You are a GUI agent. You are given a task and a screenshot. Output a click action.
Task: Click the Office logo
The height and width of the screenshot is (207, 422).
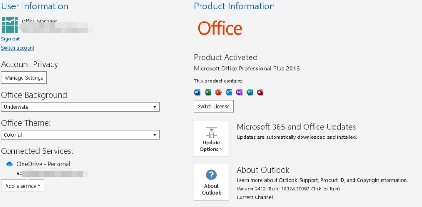220,28
